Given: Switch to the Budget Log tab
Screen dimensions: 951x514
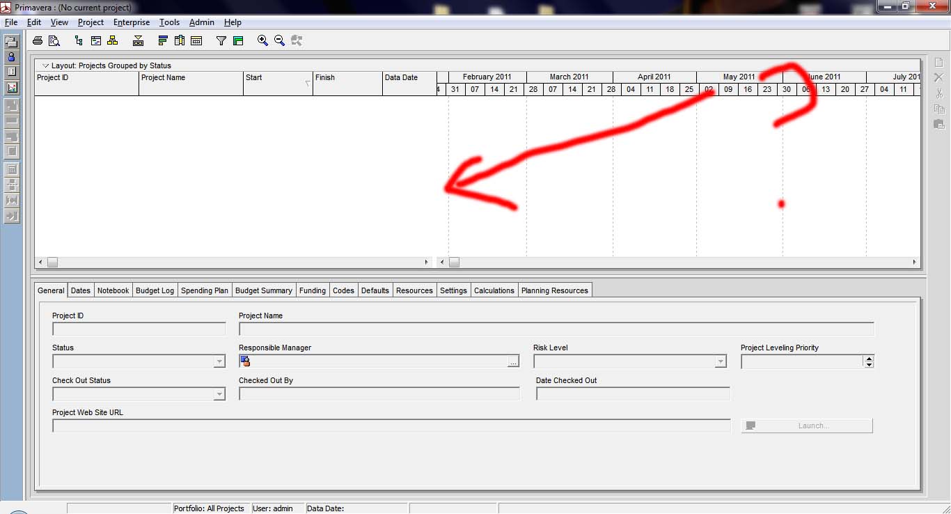Looking at the screenshot, I should tap(155, 290).
